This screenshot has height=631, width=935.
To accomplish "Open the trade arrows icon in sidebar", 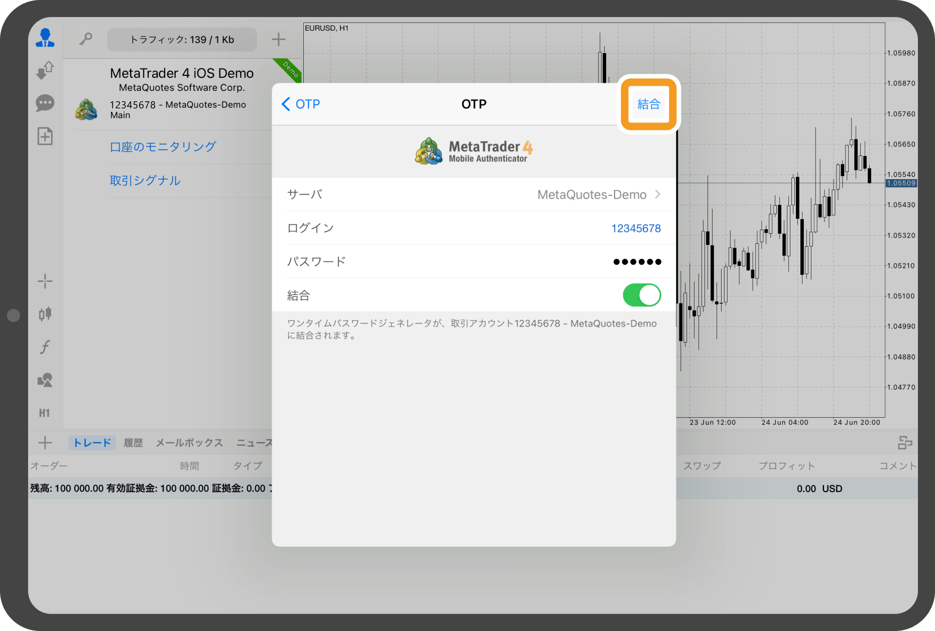I will [45, 70].
